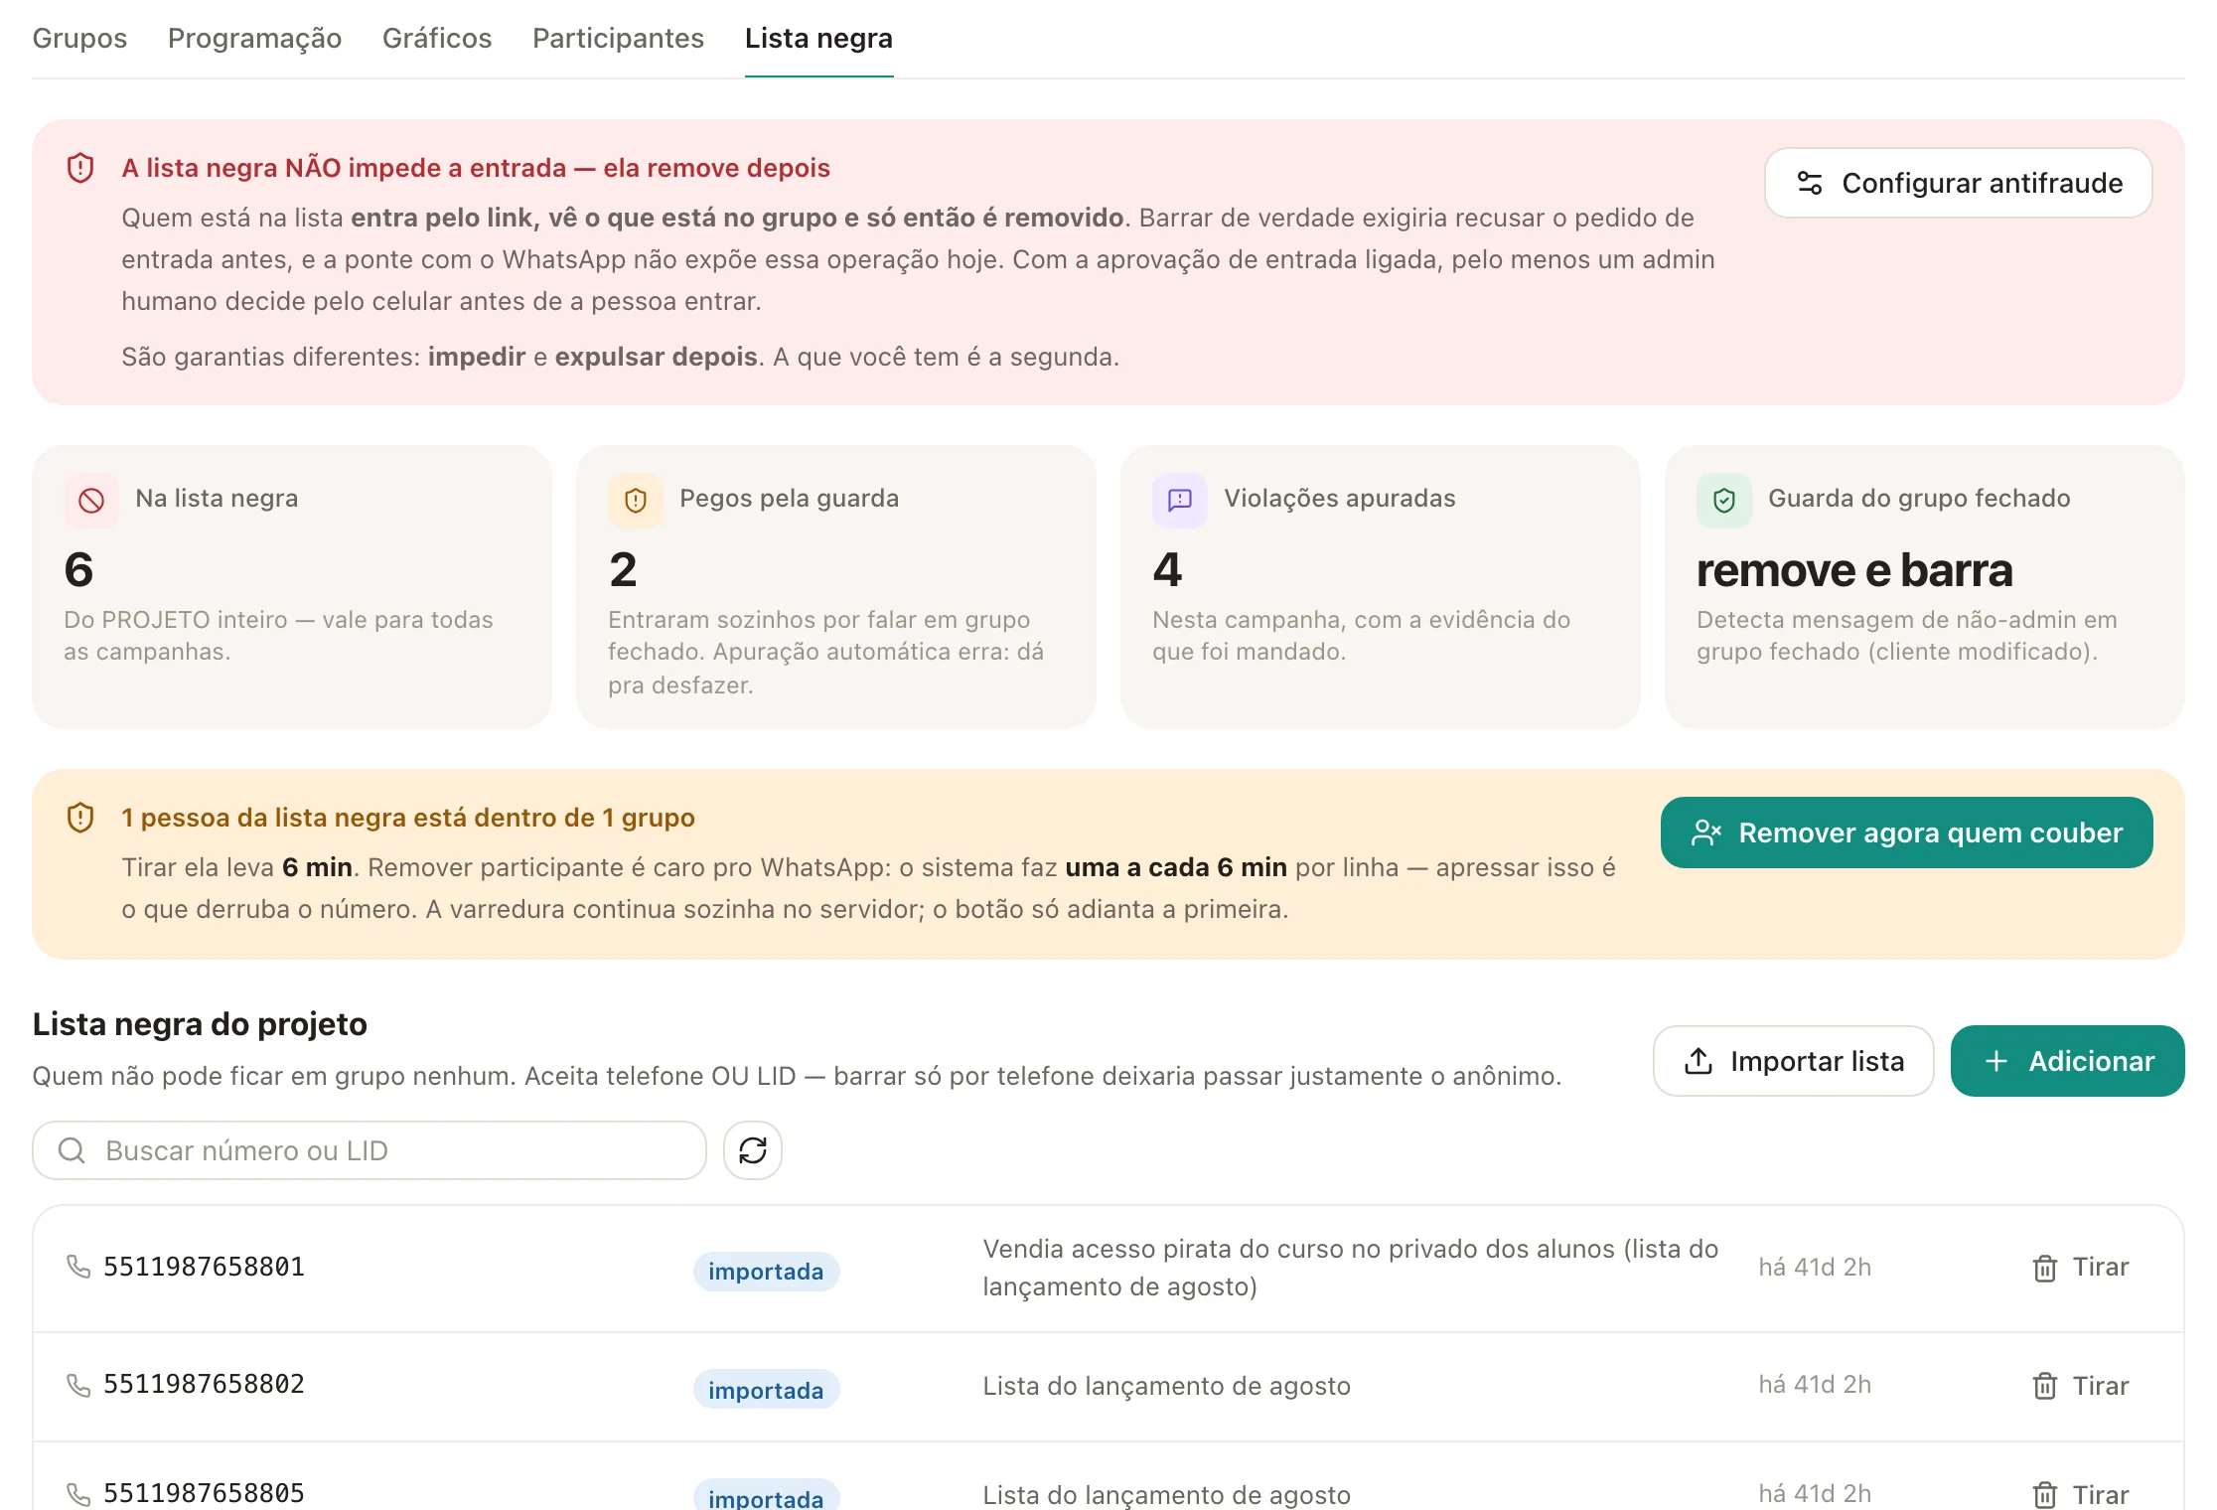The height and width of the screenshot is (1510, 2217).
Task: Open the Gráficos tab
Action: 437,38
